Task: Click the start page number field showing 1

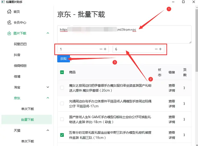Action: (83, 49)
